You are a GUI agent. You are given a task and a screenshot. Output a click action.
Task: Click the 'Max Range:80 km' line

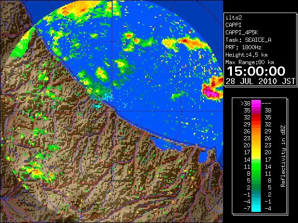[250, 62]
